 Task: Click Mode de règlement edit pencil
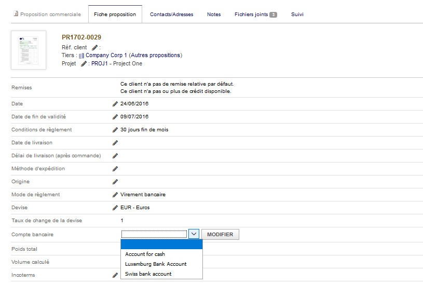[x=115, y=195]
